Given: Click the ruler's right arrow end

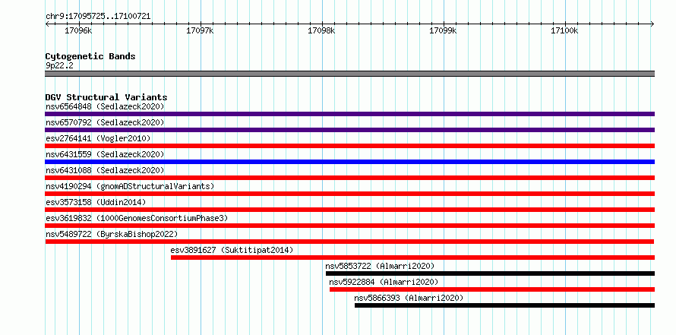Looking at the screenshot, I should pos(652,24).
